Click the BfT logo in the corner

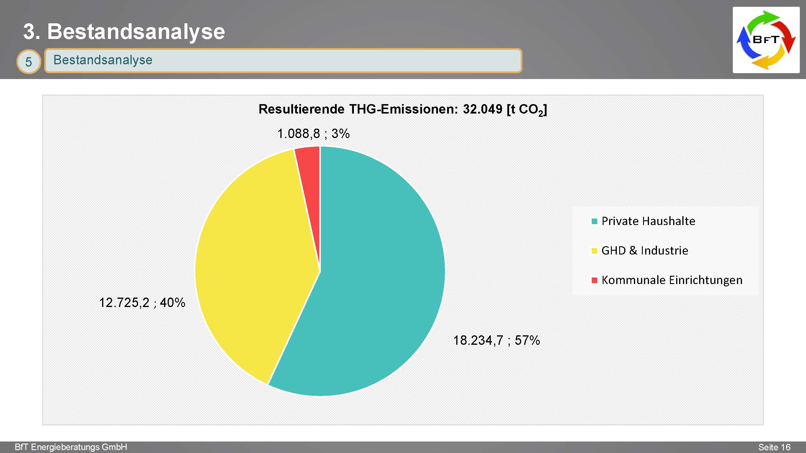click(766, 40)
